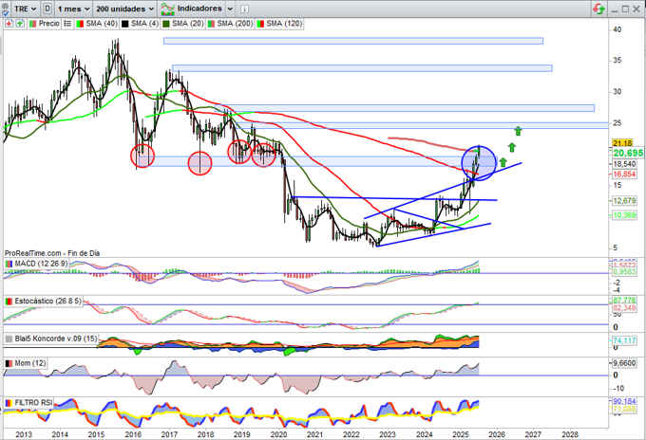Select the topmost blue resistance zone rectangle
Viewport: 646px width, 440px height.
pos(353,41)
